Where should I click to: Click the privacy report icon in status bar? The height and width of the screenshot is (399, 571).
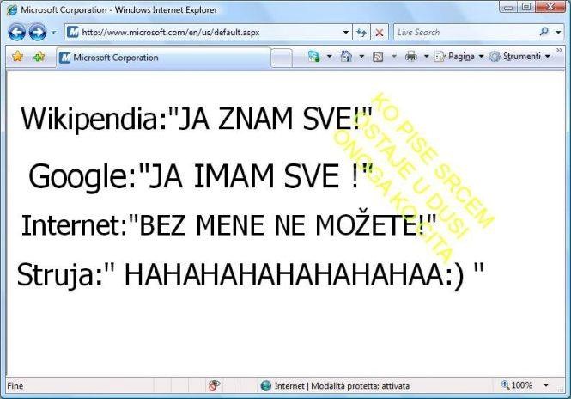(214, 385)
